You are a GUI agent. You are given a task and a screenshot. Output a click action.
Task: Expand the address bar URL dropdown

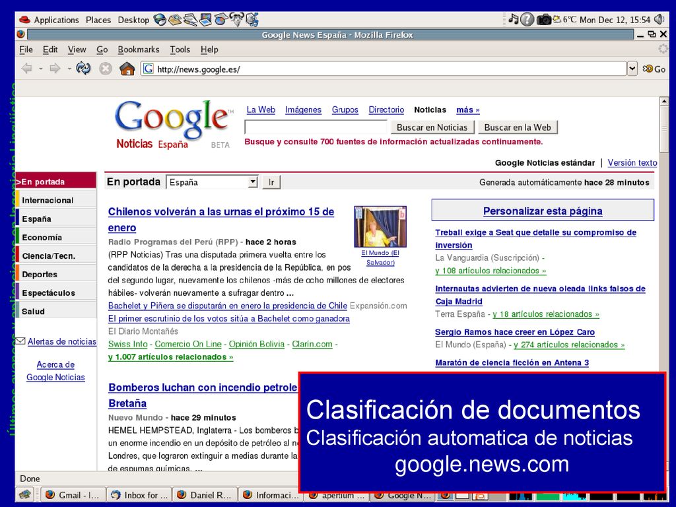[632, 69]
